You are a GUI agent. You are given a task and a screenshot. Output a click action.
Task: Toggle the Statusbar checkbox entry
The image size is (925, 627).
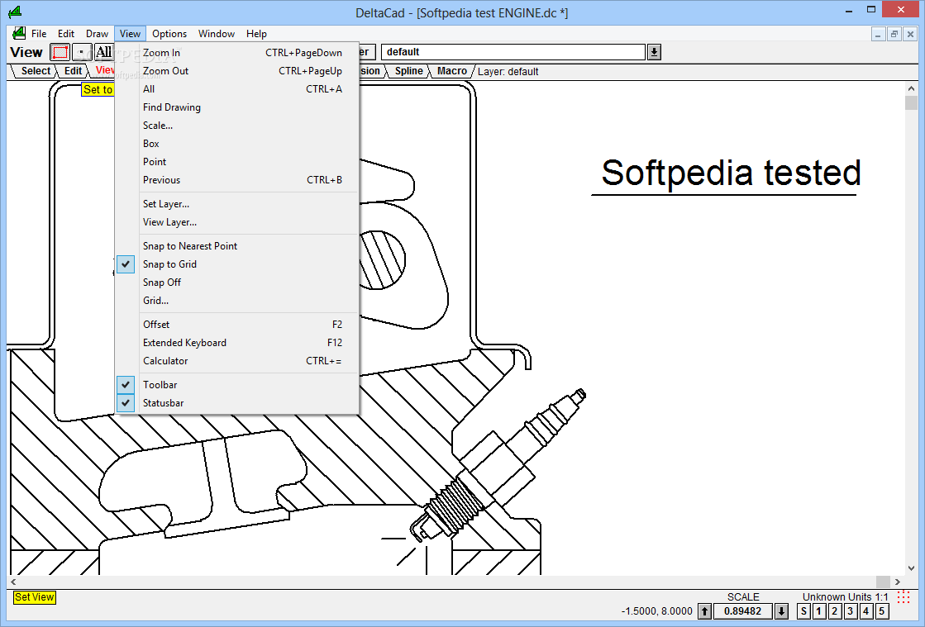pos(237,403)
